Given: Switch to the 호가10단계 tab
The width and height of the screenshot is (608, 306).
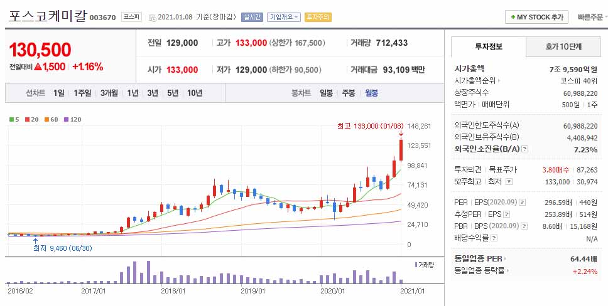Looking at the screenshot, I should click(x=563, y=47).
